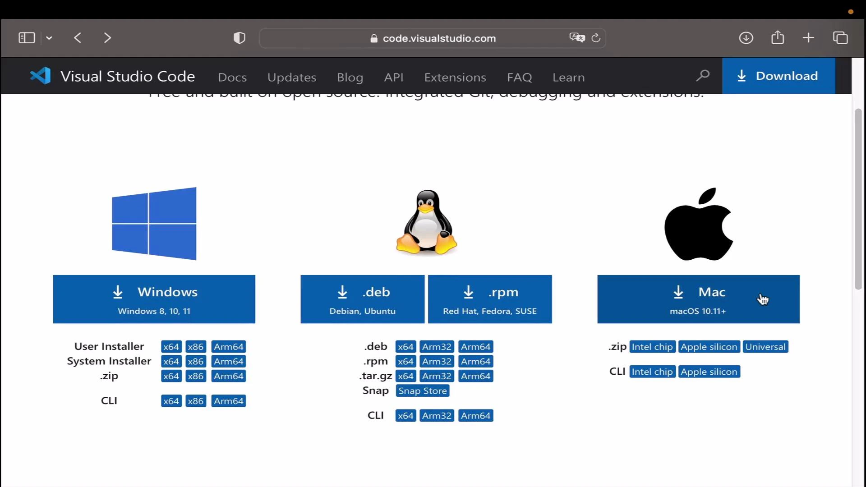Select Linux .rpm Arm64 link
Image resolution: width=866 pixels, height=487 pixels.
click(x=476, y=362)
